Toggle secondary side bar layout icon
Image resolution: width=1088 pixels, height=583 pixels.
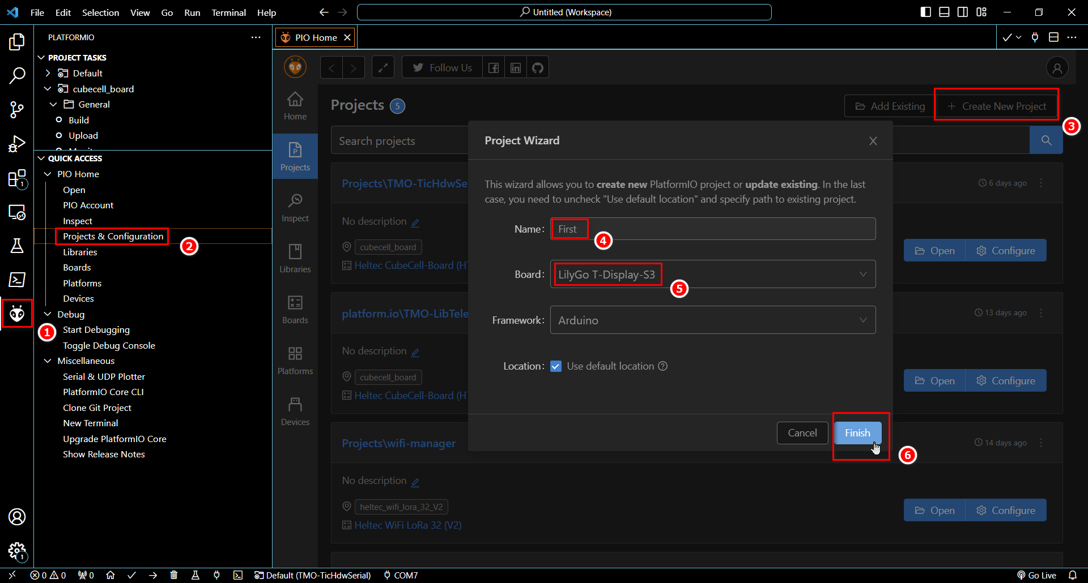[963, 12]
